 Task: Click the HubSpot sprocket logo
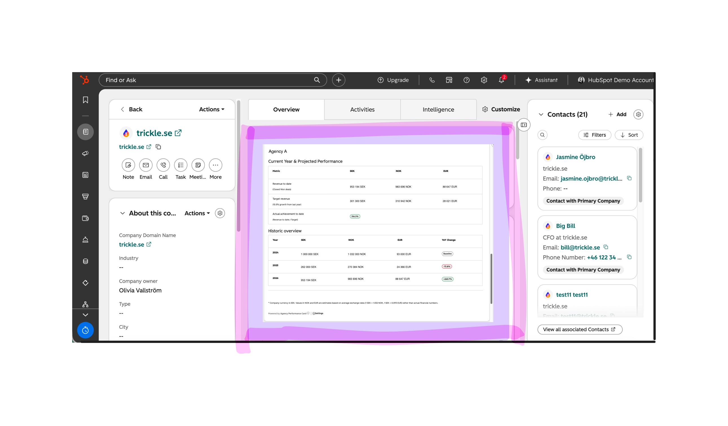(x=85, y=80)
